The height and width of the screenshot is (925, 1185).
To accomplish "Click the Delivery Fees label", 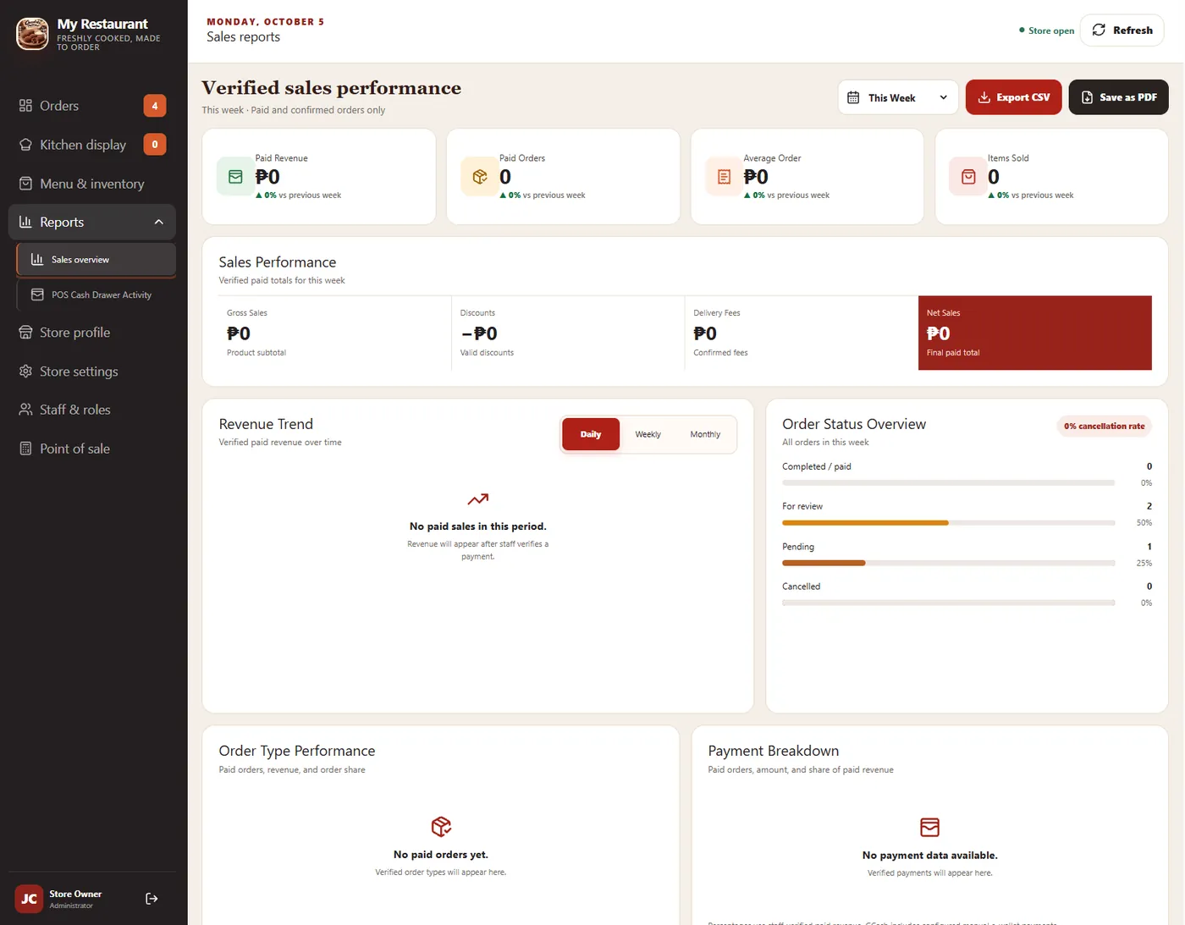I will 717,313.
